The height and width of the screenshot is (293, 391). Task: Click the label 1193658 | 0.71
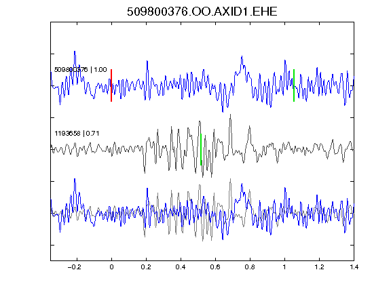[77, 134]
